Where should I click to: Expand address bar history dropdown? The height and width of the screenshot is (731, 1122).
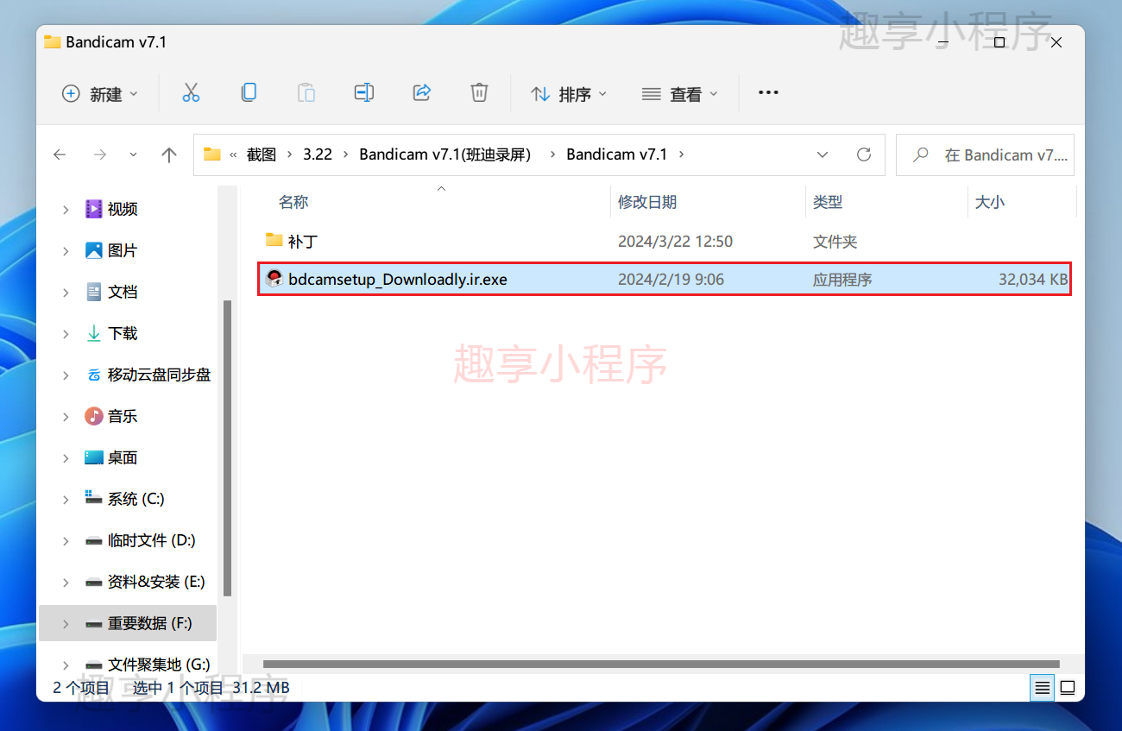[823, 154]
